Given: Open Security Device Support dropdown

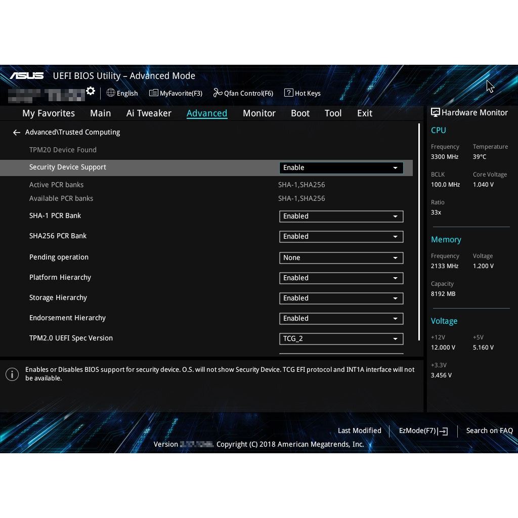Looking at the screenshot, I should click(x=341, y=168).
